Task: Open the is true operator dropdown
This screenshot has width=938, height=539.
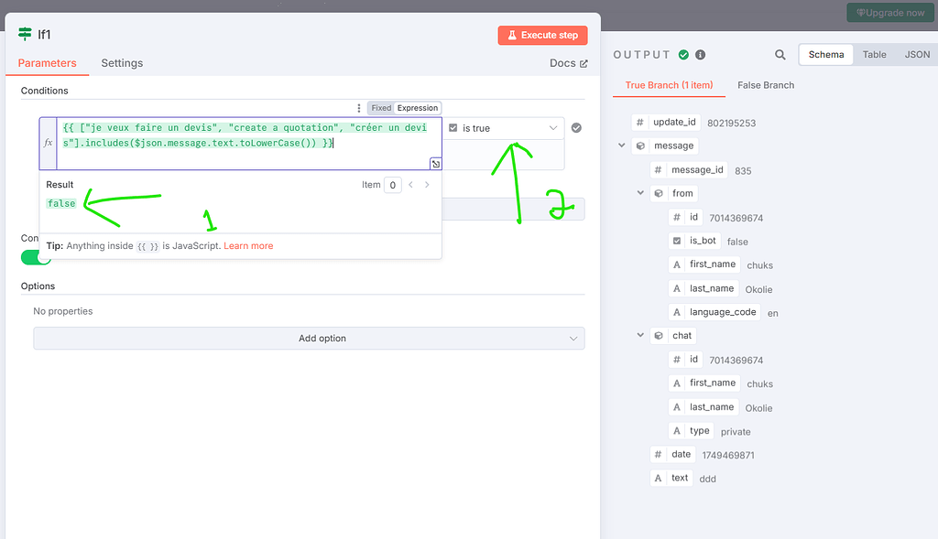Action: pyautogui.click(x=553, y=128)
